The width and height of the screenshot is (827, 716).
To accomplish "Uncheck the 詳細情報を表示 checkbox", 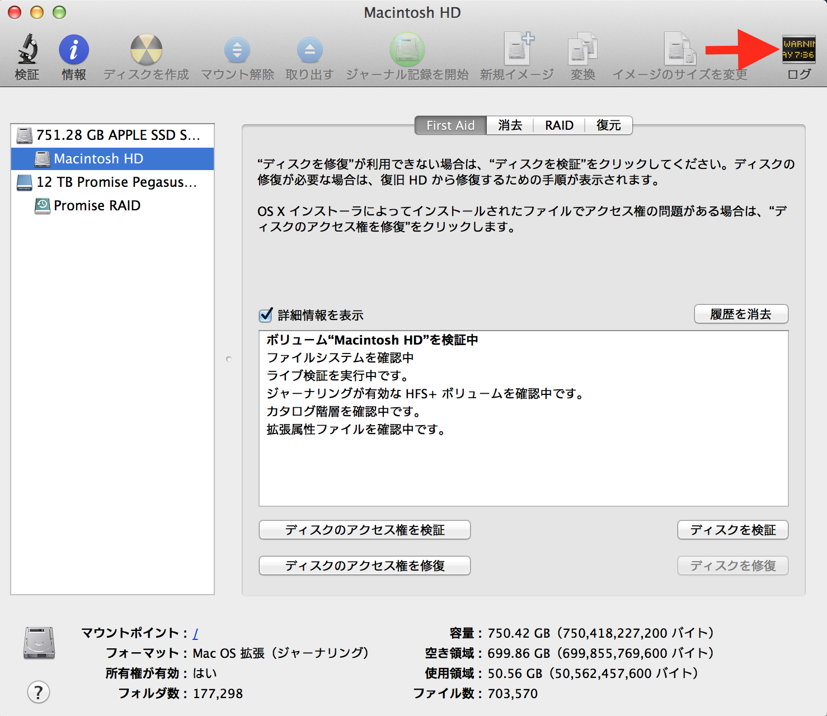I will [266, 315].
